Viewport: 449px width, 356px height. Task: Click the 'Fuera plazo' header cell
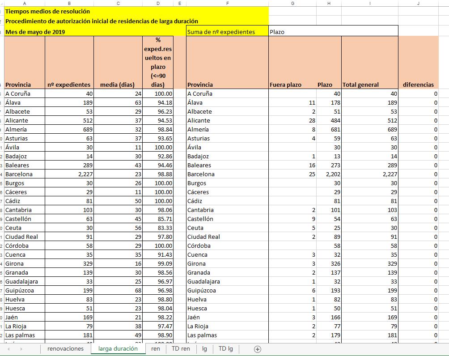(x=286, y=85)
